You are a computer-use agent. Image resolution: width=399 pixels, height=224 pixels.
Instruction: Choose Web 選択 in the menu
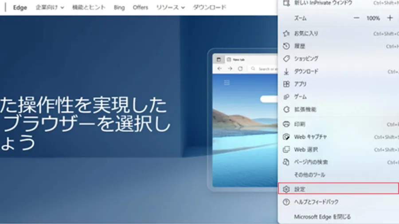point(338,149)
